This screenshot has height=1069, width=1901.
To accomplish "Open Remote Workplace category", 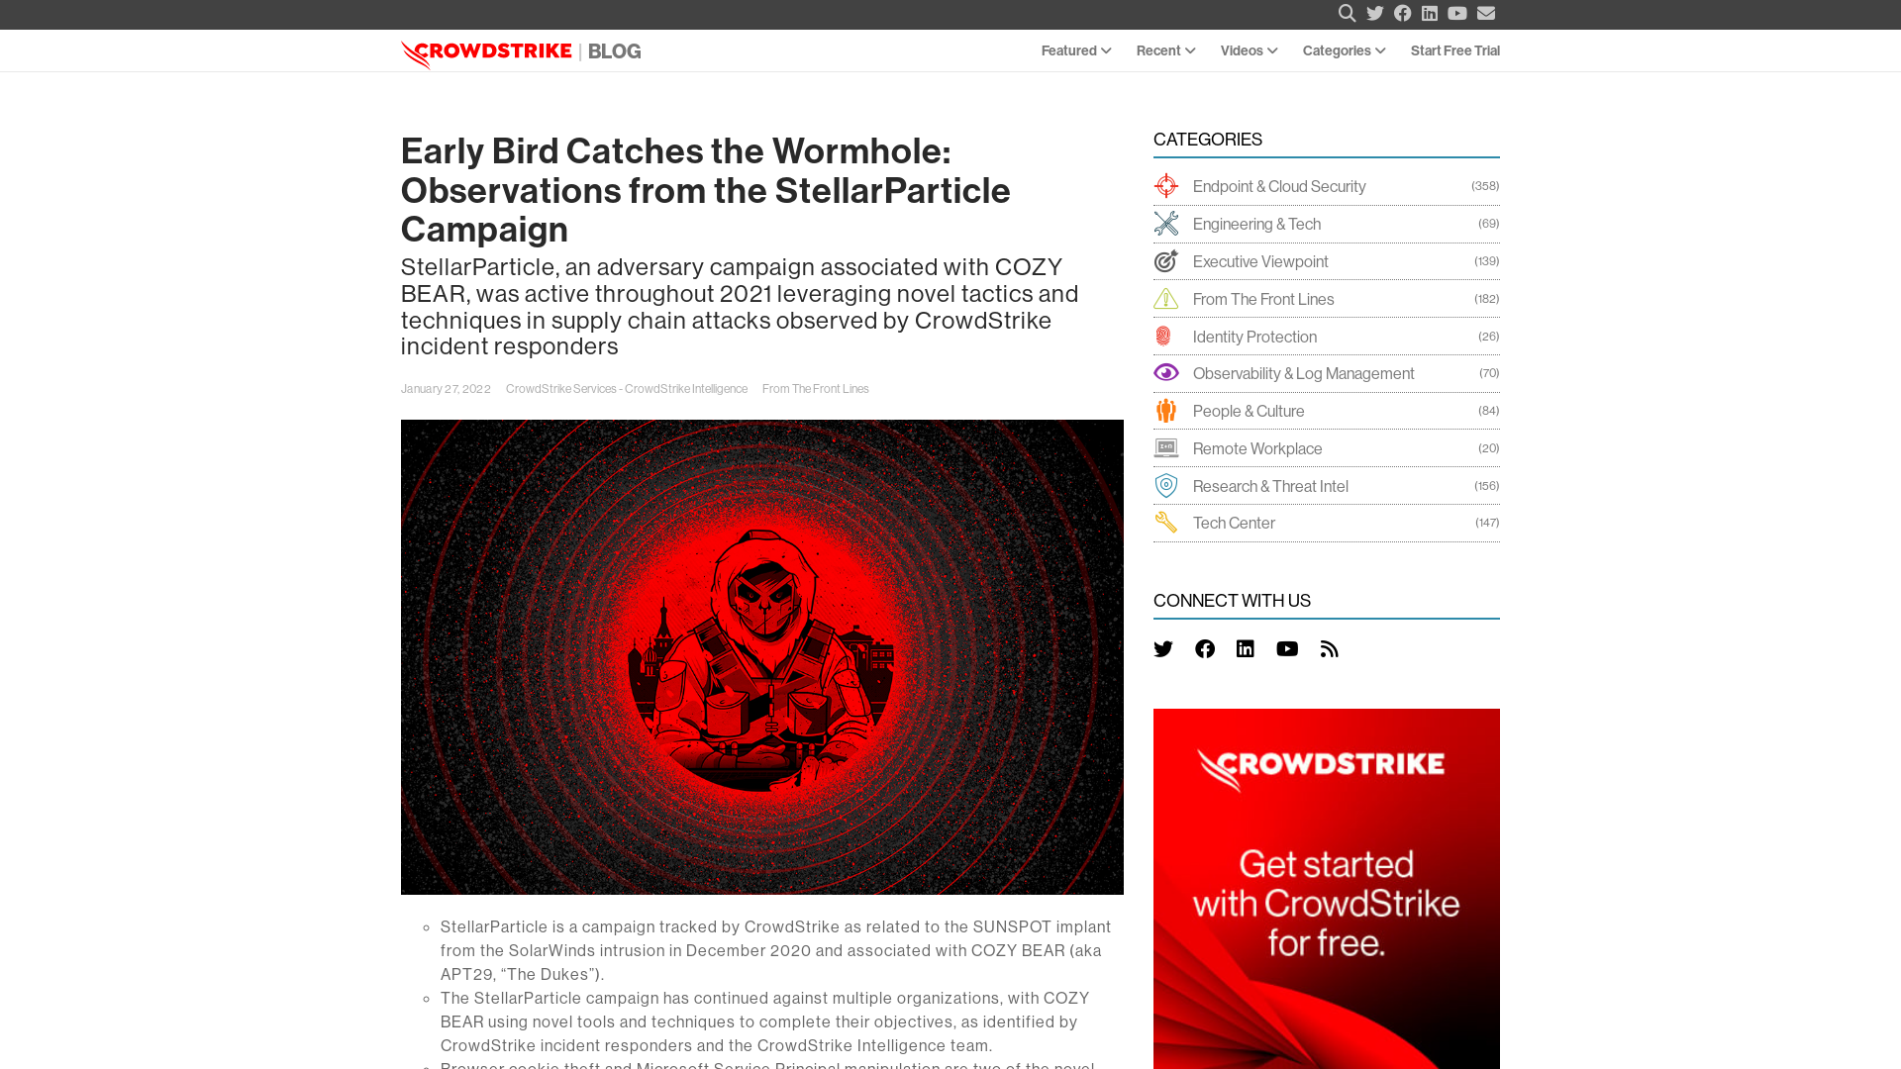I will pyautogui.click(x=1258, y=448).
